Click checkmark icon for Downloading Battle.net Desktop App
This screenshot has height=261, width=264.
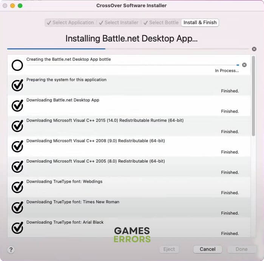click(17, 106)
